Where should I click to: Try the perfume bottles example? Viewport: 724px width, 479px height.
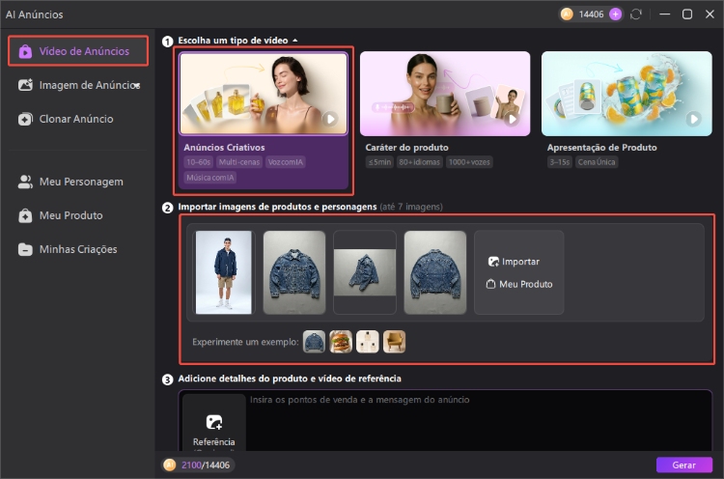[368, 342]
